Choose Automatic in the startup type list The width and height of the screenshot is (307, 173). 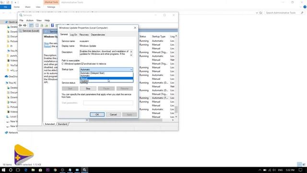click(x=106, y=75)
